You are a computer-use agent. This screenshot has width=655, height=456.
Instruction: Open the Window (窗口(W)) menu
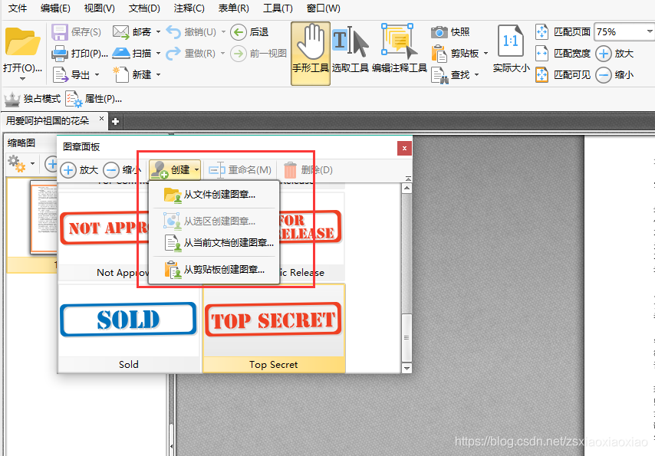[324, 8]
